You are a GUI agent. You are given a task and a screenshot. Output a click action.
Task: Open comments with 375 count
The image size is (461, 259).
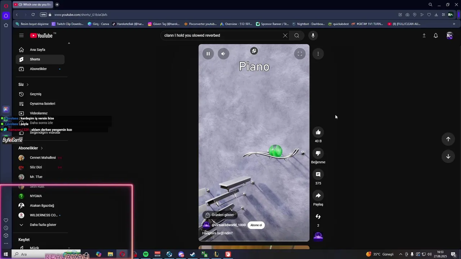point(318,174)
